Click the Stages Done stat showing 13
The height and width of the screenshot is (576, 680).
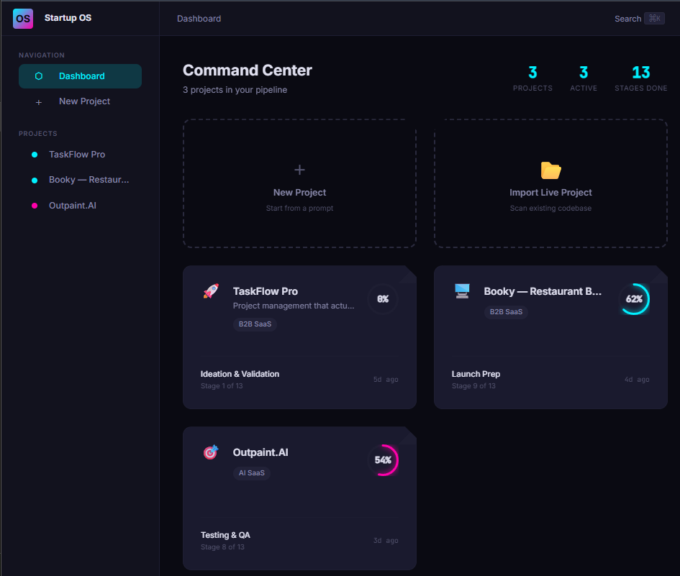pyautogui.click(x=641, y=78)
